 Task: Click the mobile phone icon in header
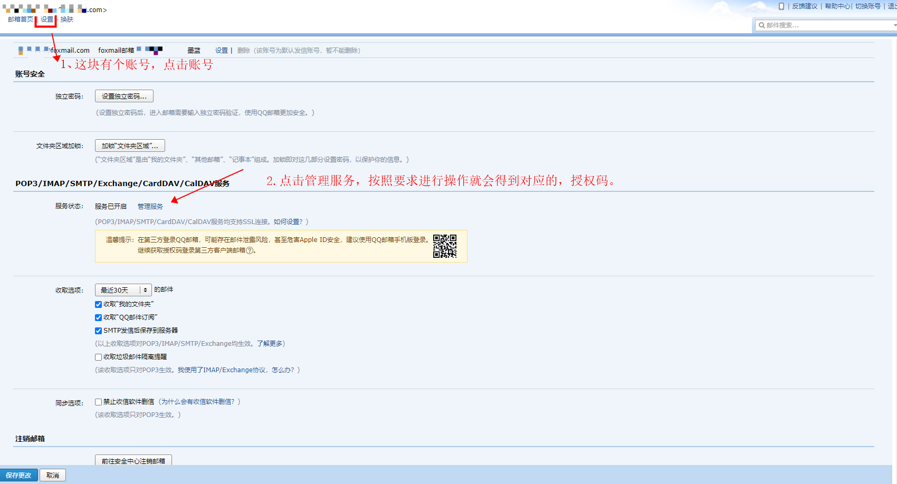781,6
